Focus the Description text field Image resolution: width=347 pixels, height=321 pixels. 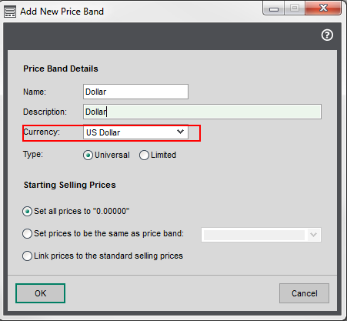click(x=202, y=112)
